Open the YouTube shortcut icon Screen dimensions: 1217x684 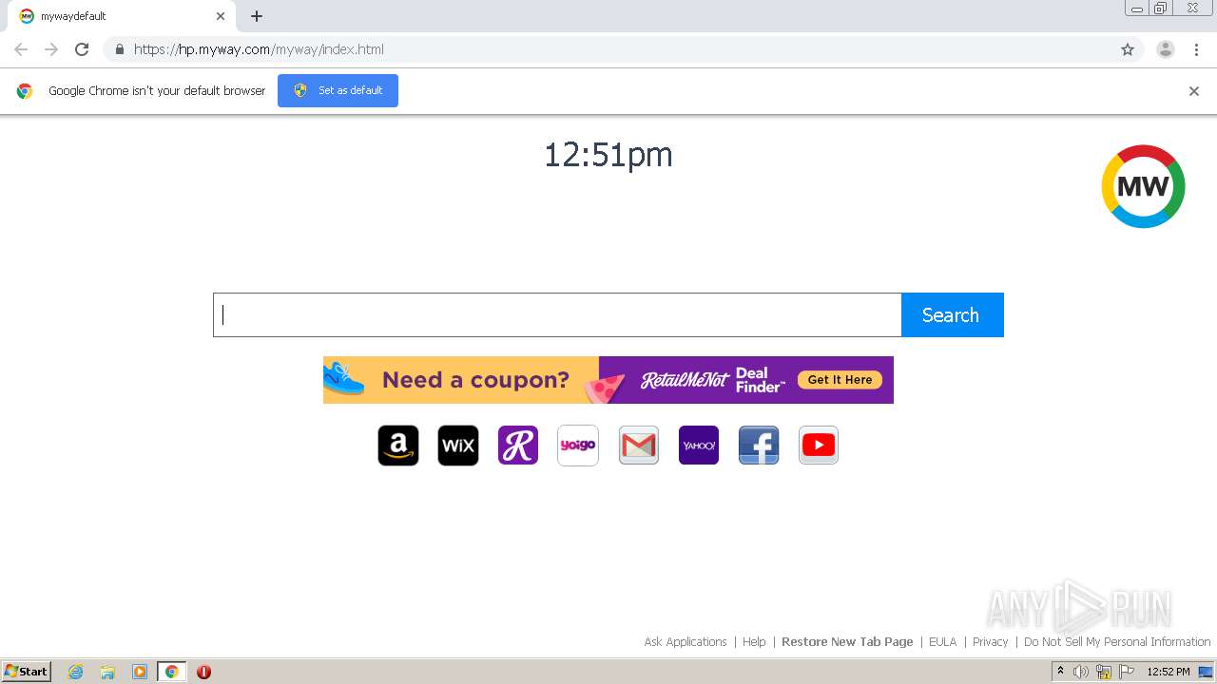point(819,446)
